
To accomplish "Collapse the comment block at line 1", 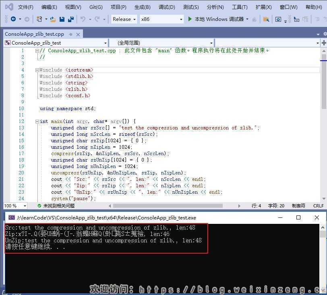I will pyautogui.click(x=37, y=51).
